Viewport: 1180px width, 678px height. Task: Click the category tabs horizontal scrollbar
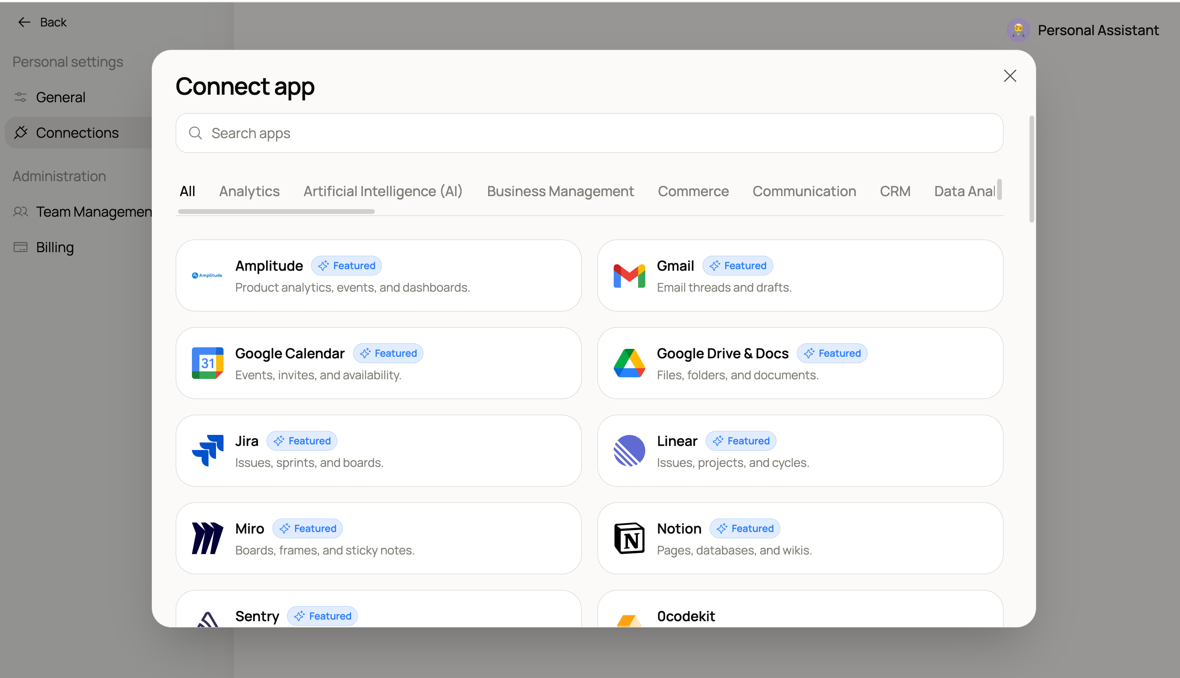[276, 212]
